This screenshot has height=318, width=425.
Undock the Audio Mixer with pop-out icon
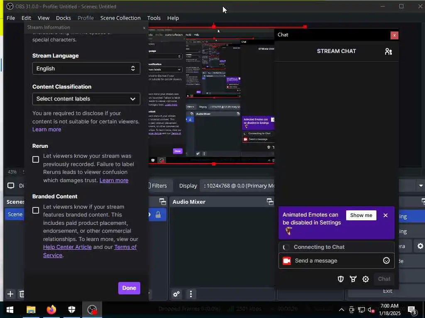[270, 202]
